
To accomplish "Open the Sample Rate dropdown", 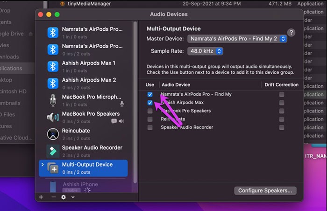I will [x=205, y=51].
